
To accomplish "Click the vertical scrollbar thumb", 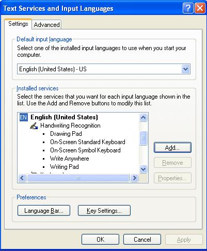I will [144, 138].
